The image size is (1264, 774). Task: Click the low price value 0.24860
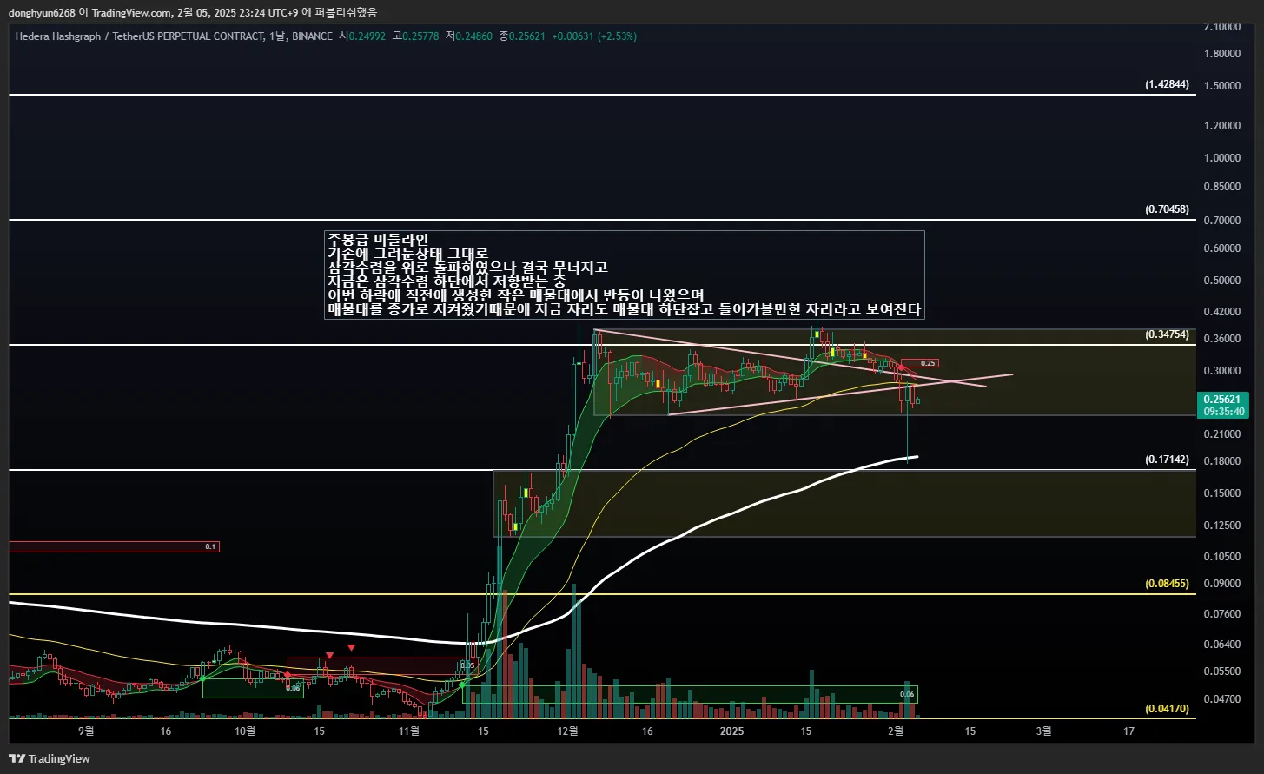pos(474,36)
